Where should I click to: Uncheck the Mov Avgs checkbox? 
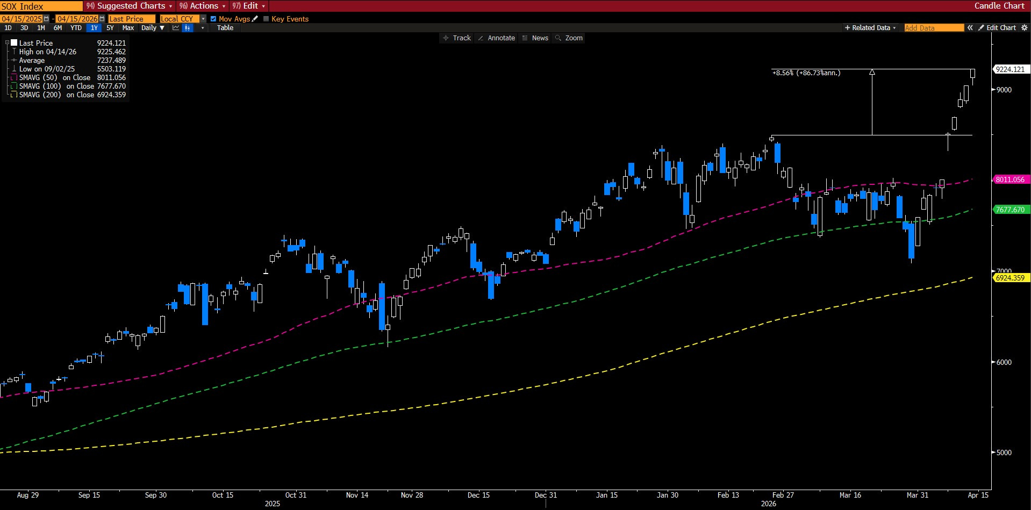(x=213, y=19)
